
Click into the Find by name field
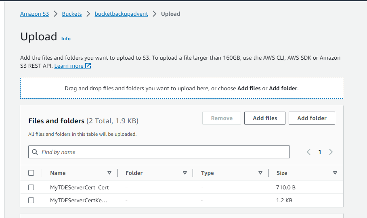(161, 152)
